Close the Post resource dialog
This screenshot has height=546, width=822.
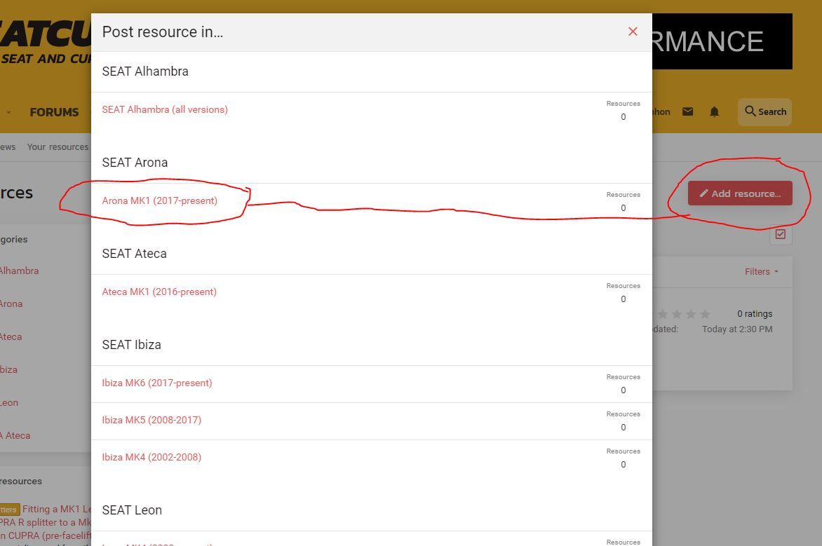tap(633, 32)
